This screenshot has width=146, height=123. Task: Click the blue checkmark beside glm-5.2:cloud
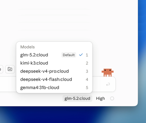click(x=81, y=55)
